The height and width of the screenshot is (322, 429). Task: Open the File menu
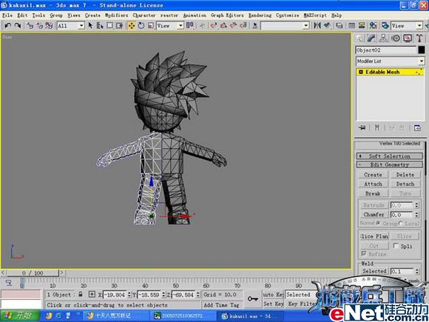click(7, 16)
